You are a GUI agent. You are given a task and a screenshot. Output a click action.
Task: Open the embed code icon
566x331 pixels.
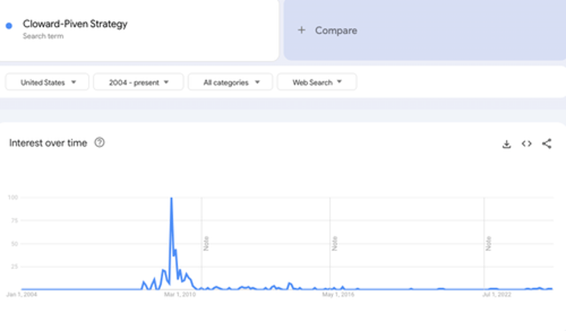(527, 143)
